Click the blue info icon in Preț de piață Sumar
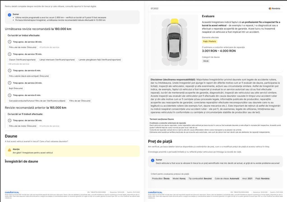Viewport: 287px width, 202px height. [x=152, y=160]
